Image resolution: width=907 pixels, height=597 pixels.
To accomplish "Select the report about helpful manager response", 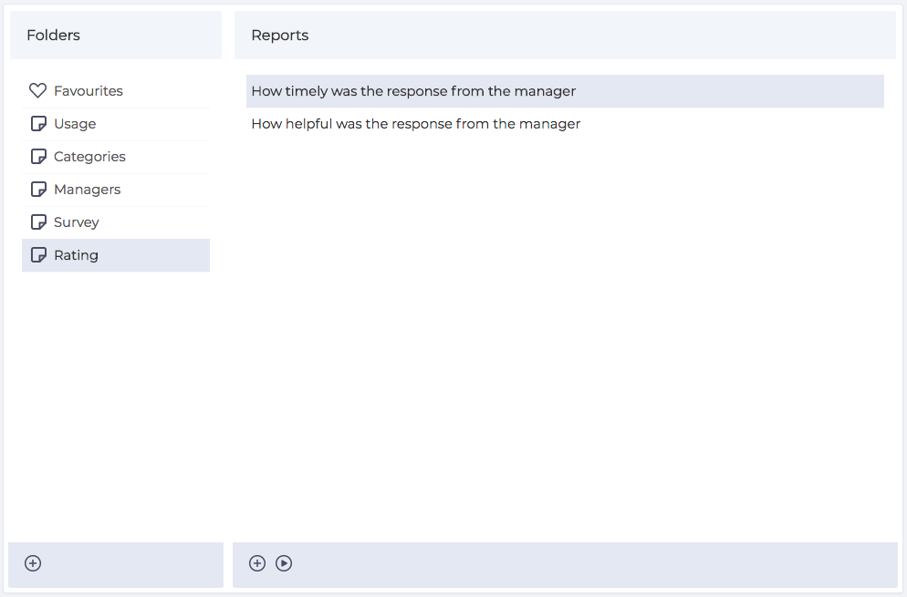I will (416, 123).
